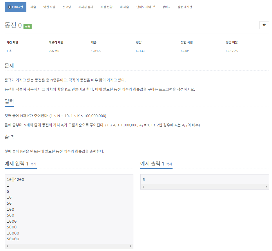This screenshot has height=251, width=272.
Task: Click the 68133 correct count
Action: [x=140, y=51]
